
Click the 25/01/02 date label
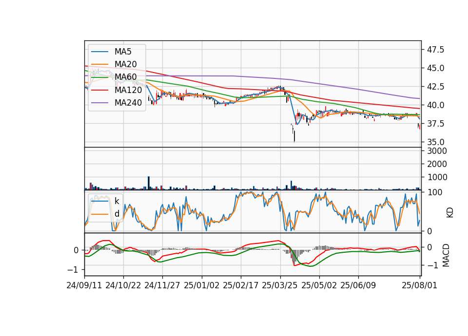pos(202,285)
